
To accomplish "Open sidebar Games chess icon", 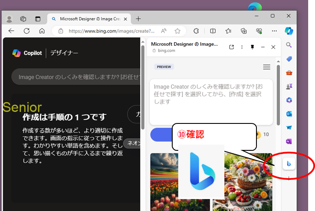I will coord(289,86).
